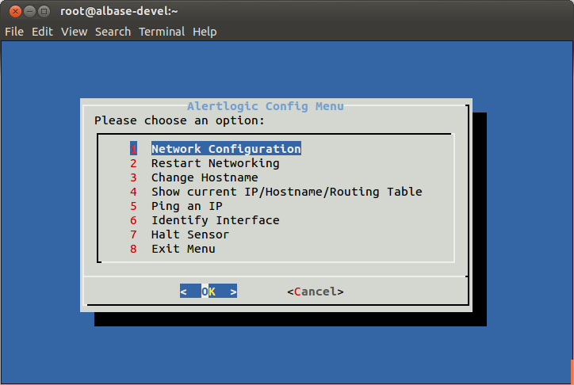
Task: Open the Help menu
Action: point(205,32)
